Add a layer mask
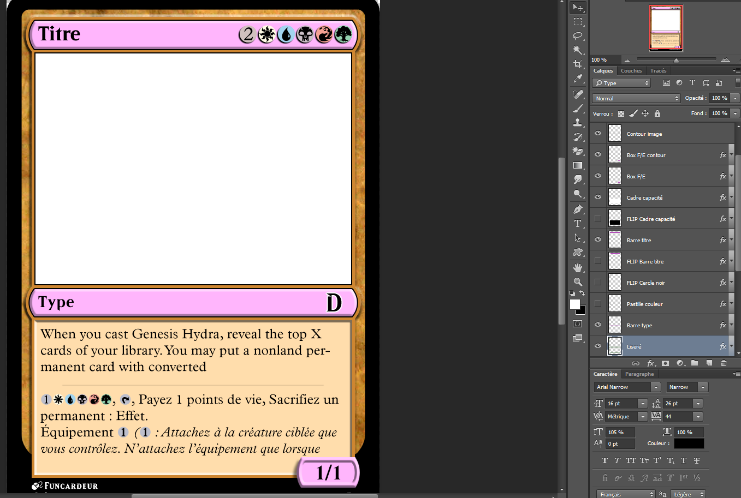 [x=665, y=363]
